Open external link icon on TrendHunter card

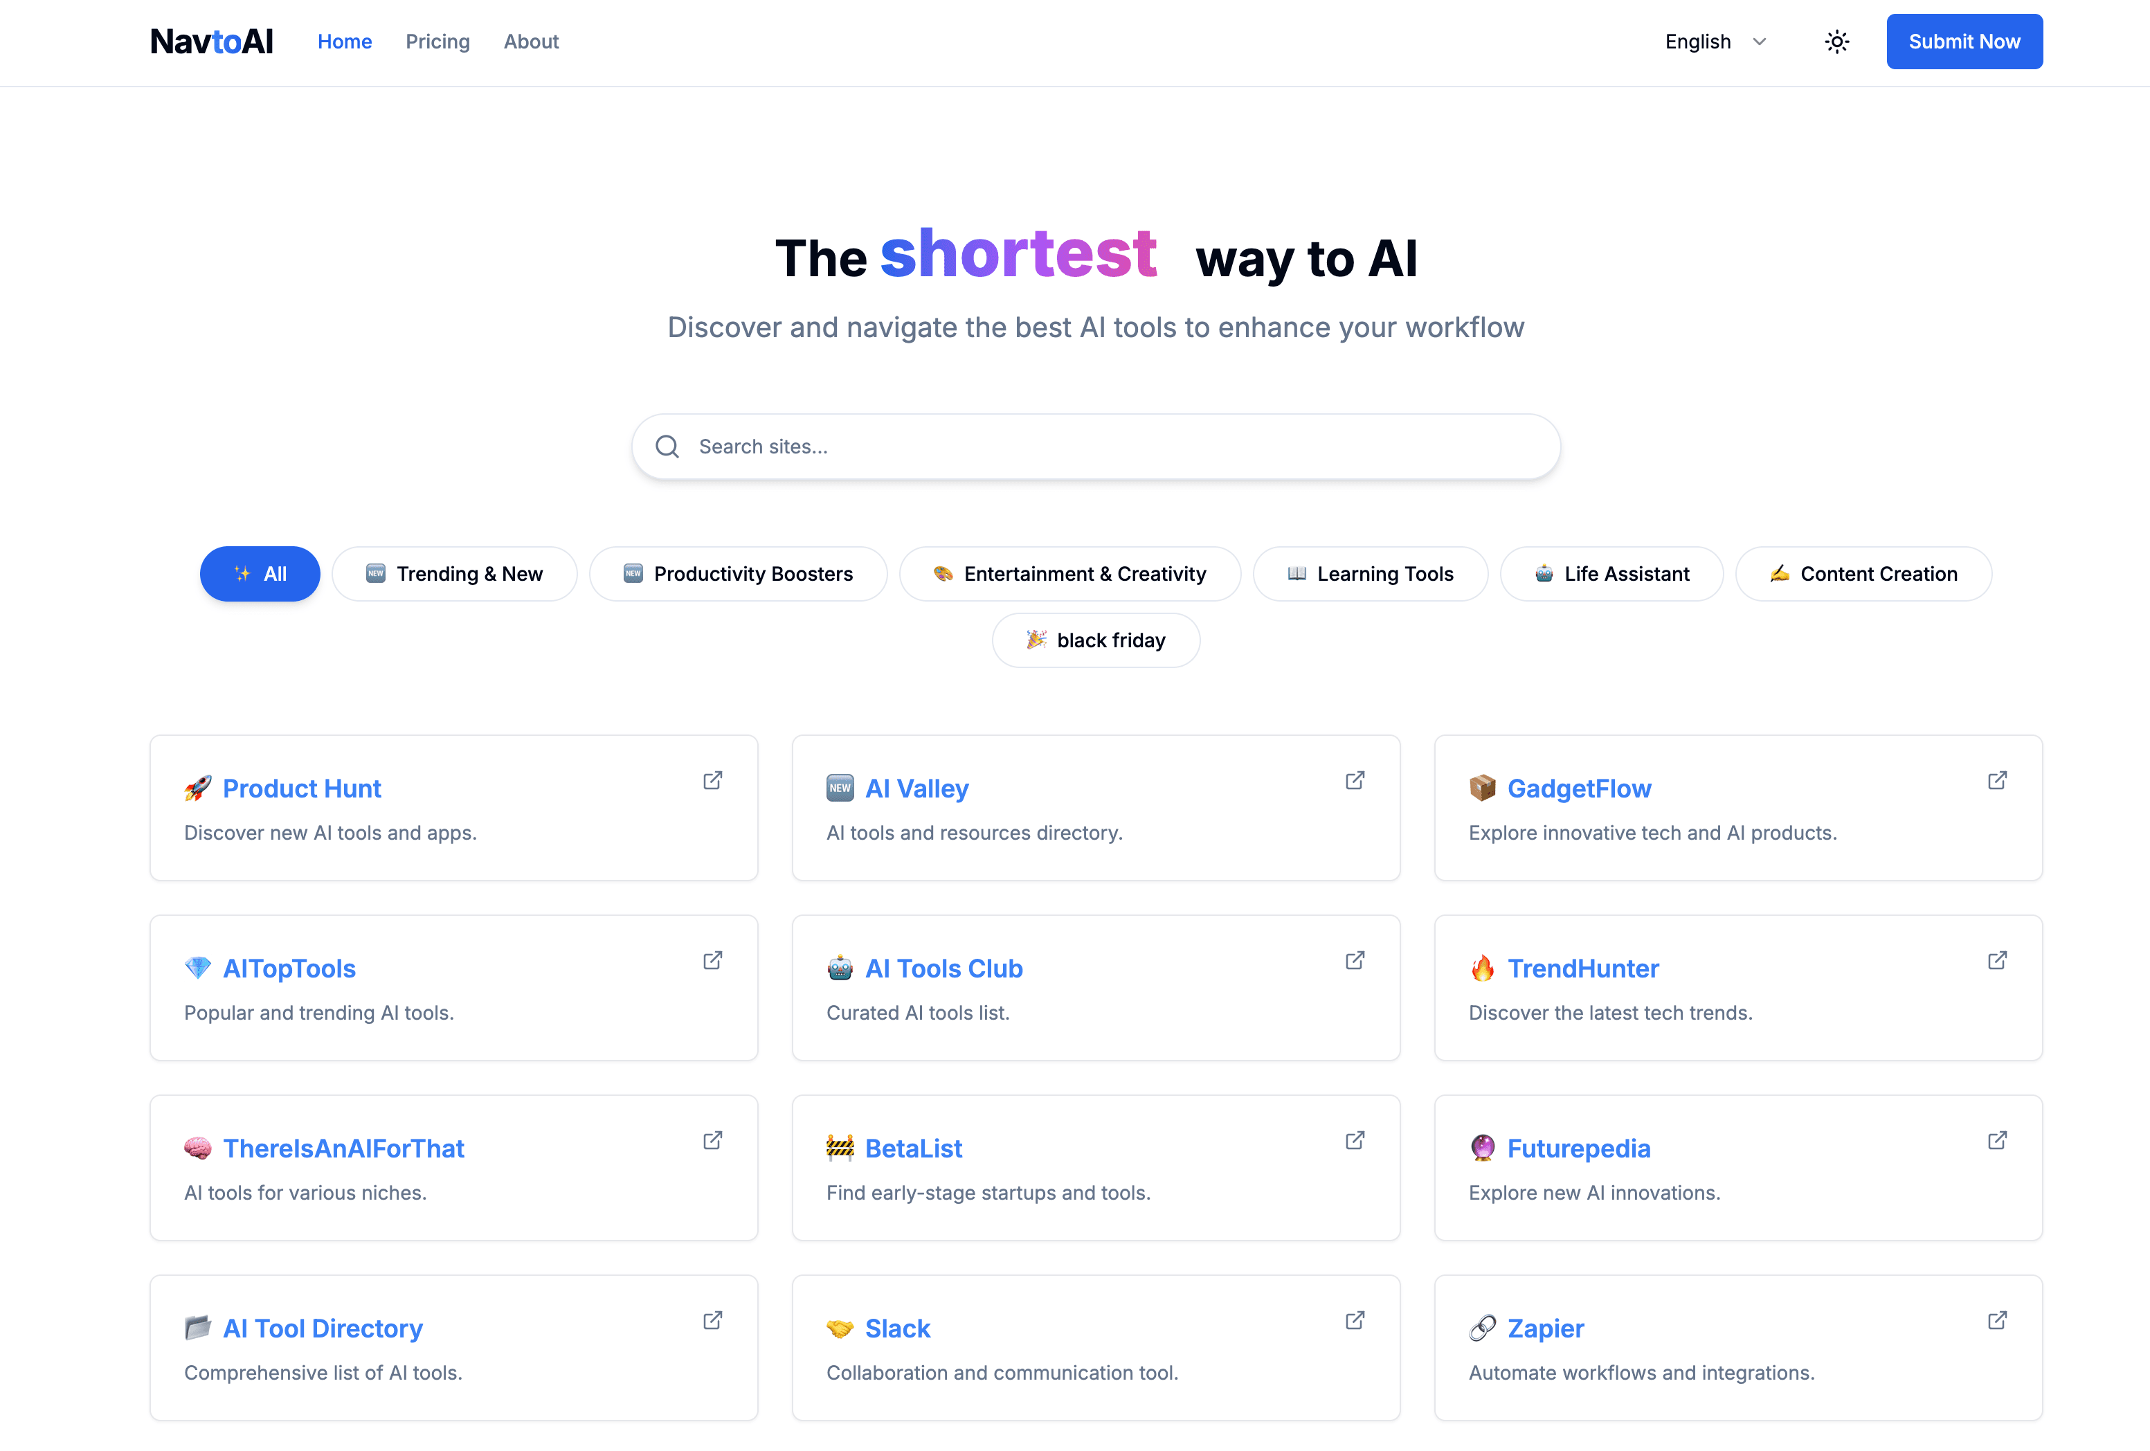click(x=1997, y=961)
